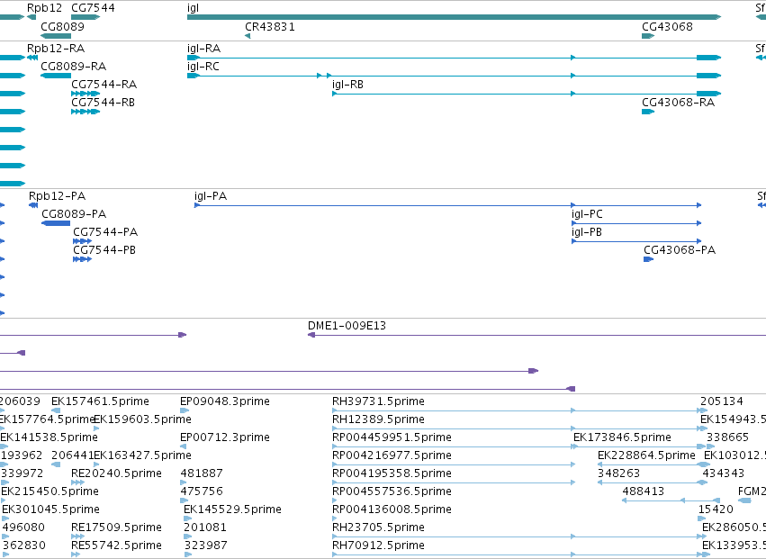Click the igl-RB transcript label
766x559 pixels.
tap(347, 84)
